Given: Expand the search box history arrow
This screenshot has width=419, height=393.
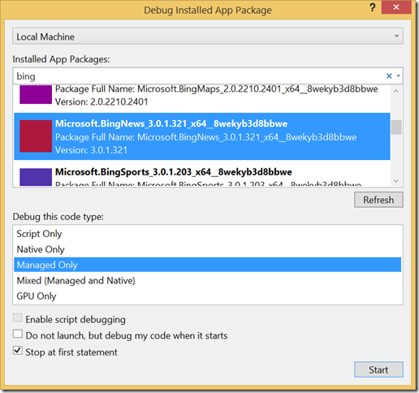Looking at the screenshot, I should point(398,76).
